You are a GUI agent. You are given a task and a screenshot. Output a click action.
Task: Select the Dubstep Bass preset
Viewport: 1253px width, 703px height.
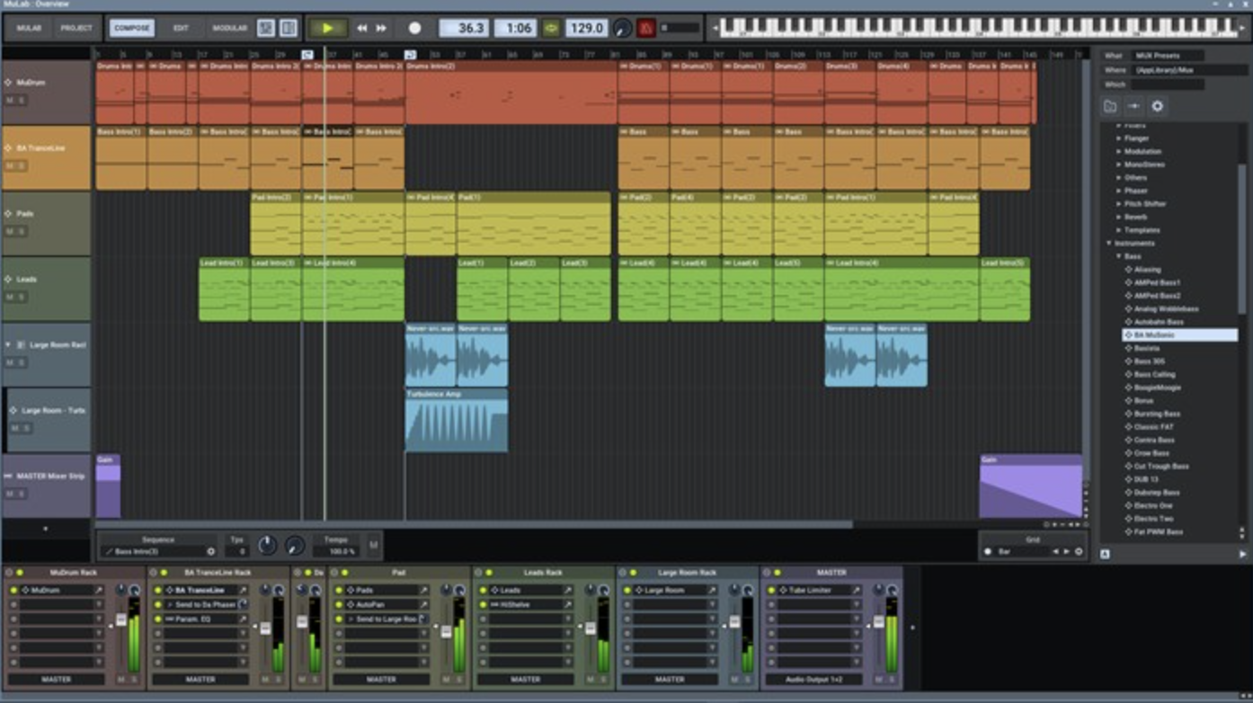tap(1157, 493)
